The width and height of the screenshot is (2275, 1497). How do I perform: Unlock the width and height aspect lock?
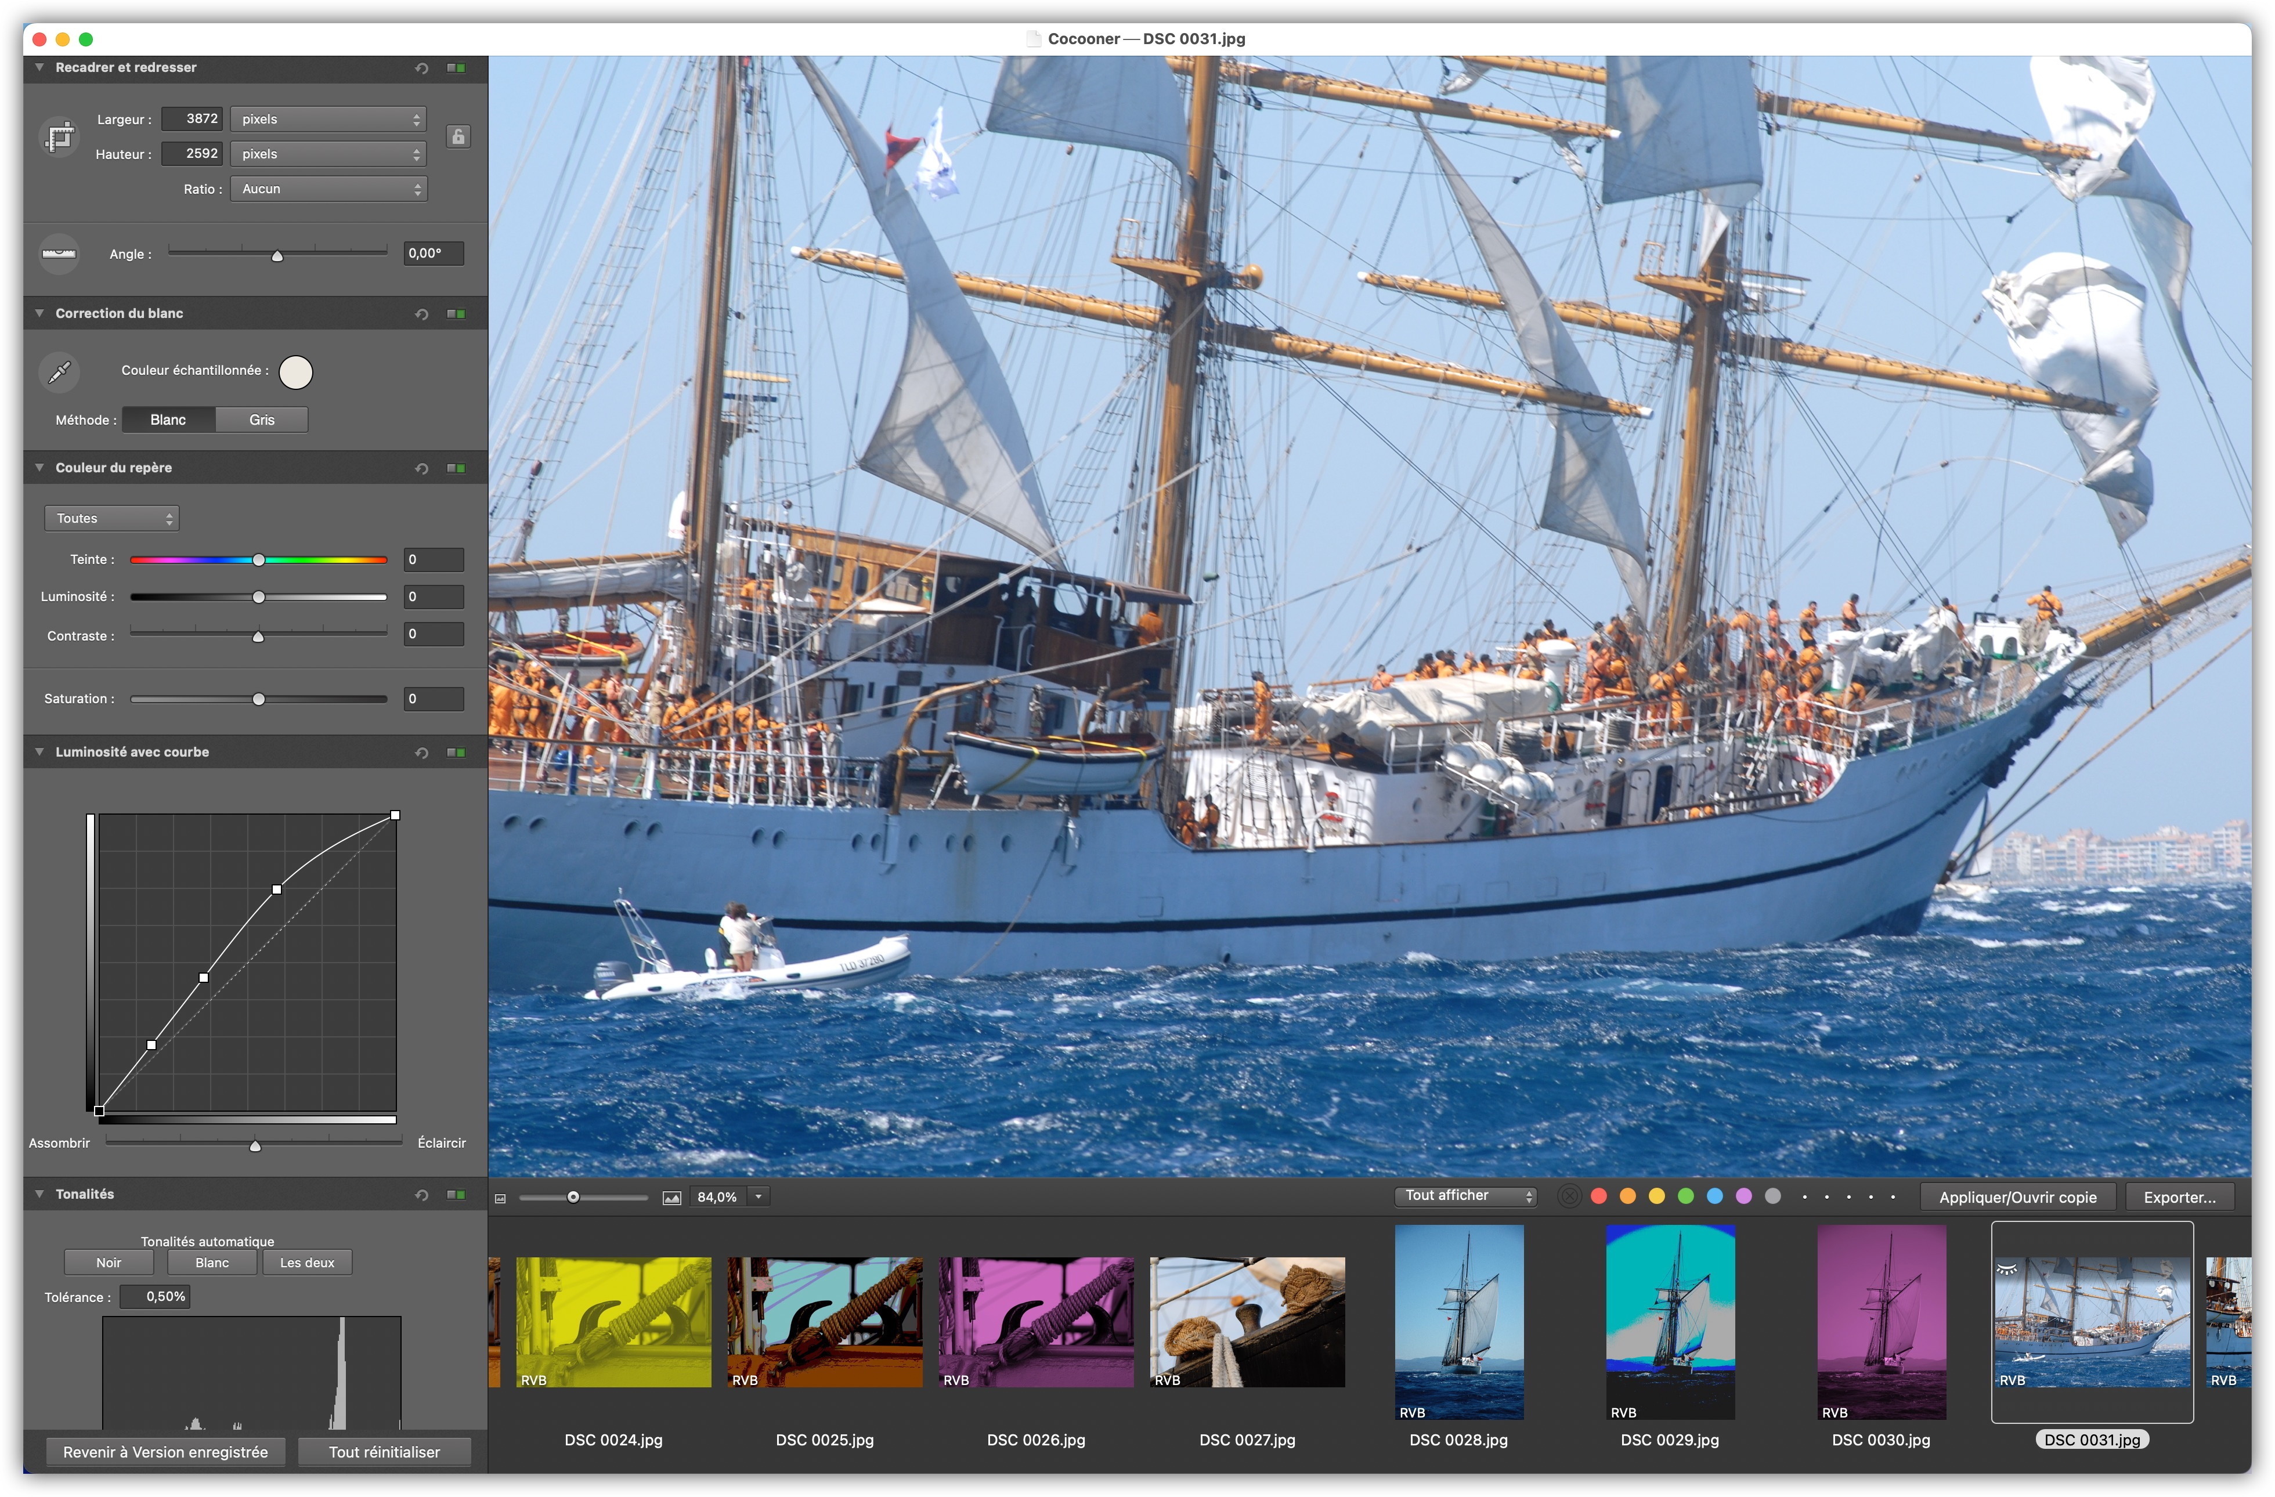(x=458, y=137)
